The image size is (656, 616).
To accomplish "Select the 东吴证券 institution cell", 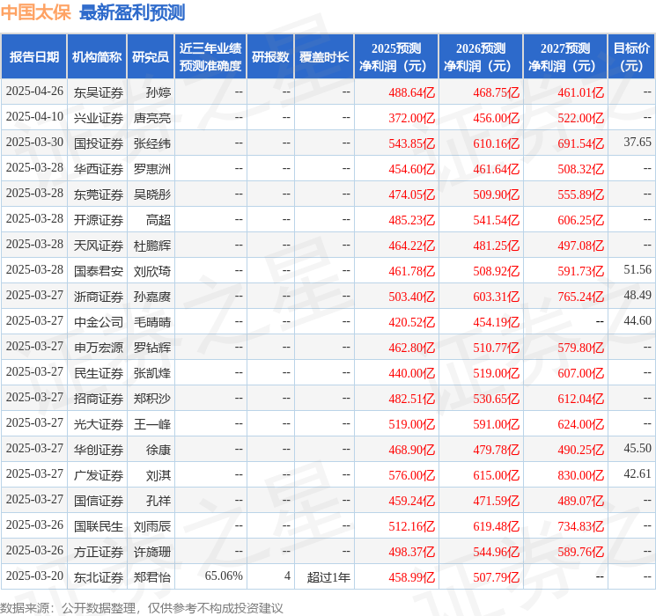I will click(99, 92).
